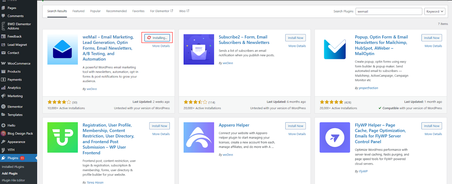Open the Keyword search type dropdown
This screenshot has height=184, width=452.
tap(434, 11)
